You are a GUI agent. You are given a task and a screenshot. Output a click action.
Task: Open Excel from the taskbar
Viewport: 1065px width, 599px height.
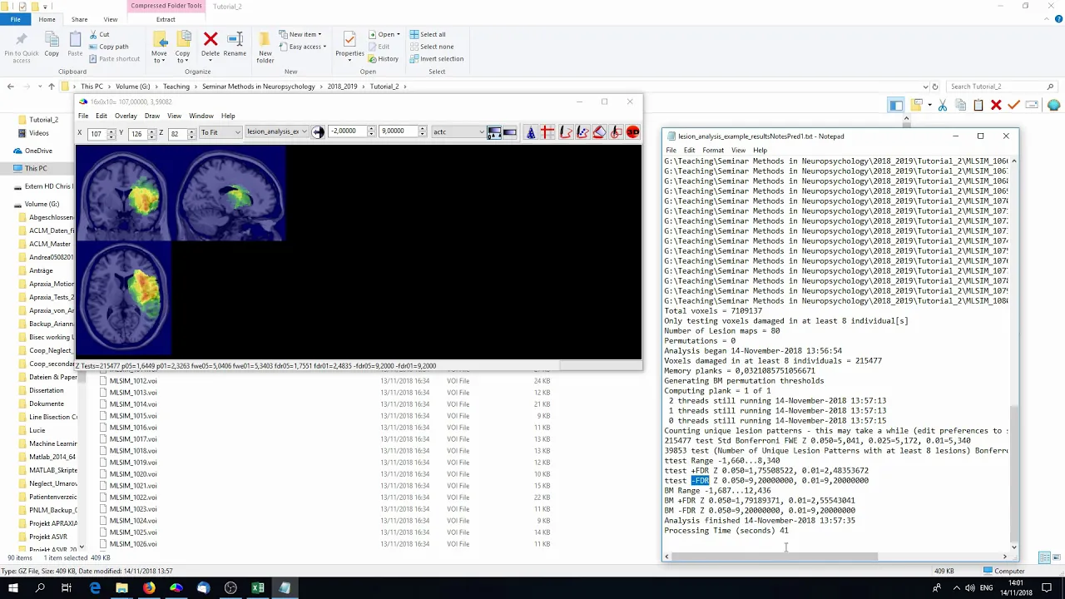click(258, 588)
